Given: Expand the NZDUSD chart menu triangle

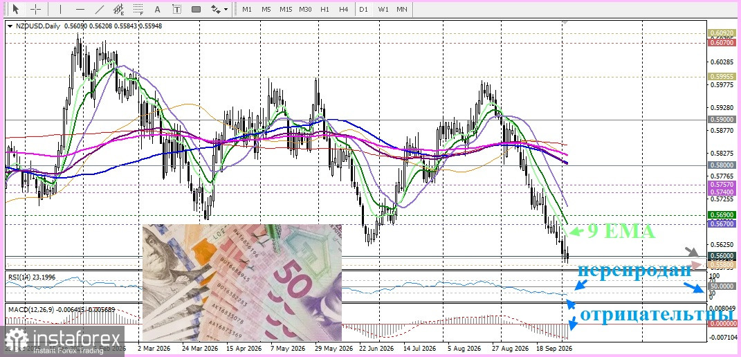Looking at the screenshot, I should click(x=10, y=26).
